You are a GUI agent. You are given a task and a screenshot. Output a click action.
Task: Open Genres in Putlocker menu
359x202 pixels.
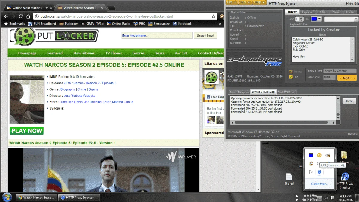(x=139, y=53)
